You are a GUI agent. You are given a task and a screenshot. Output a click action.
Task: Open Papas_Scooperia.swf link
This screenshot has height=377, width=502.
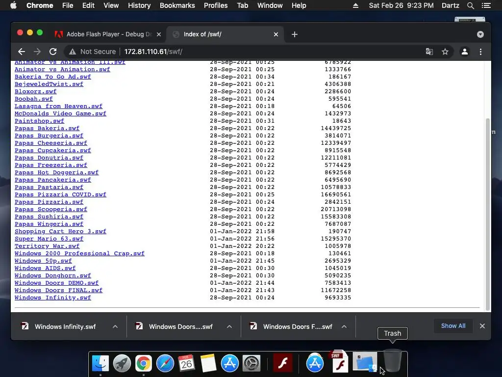tap(51, 209)
